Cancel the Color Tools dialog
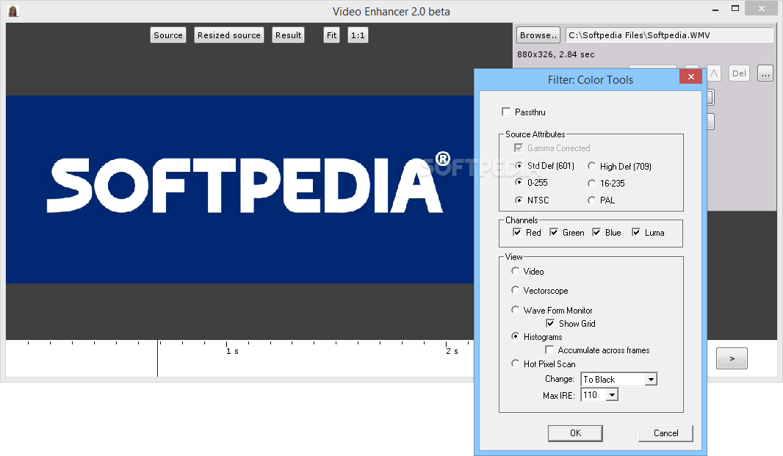 pyautogui.click(x=665, y=433)
